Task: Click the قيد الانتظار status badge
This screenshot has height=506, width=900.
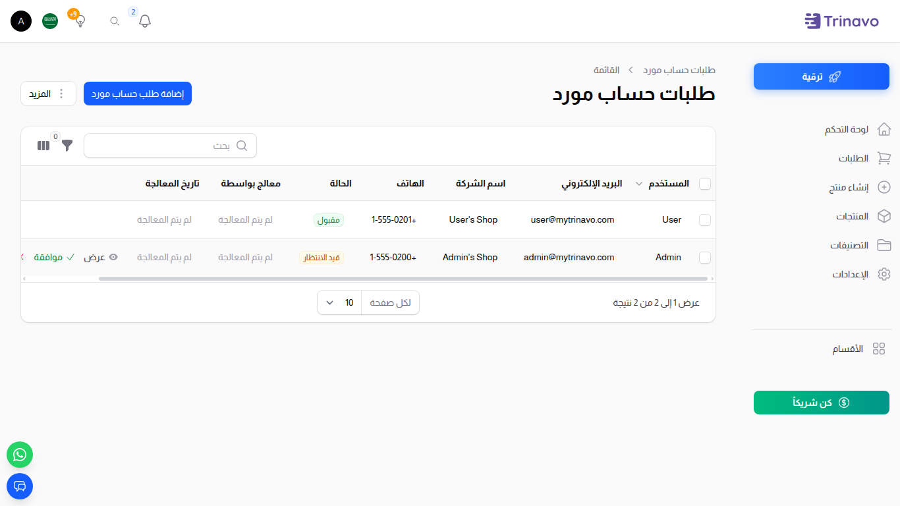Action: click(x=322, y=258)
